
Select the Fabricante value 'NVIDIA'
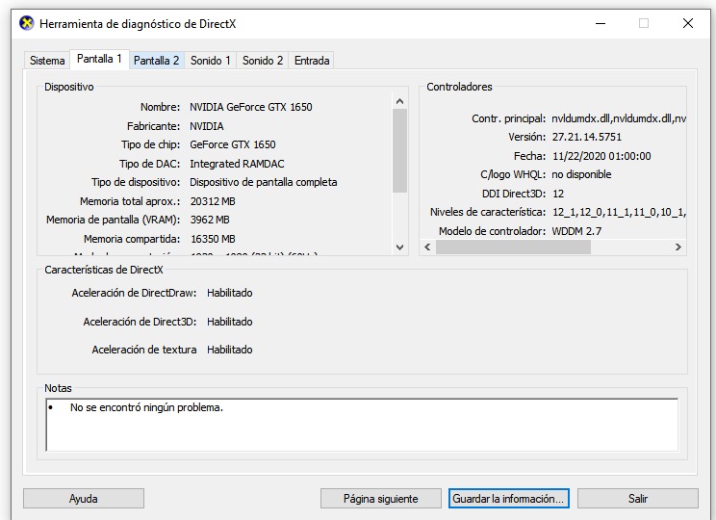(206, 126)
